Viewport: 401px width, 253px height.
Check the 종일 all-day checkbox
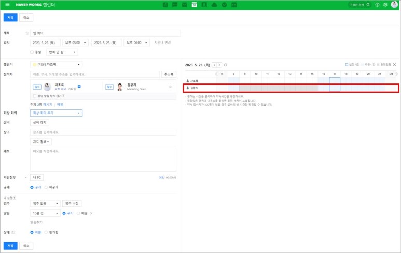click(x=32, y=52)
